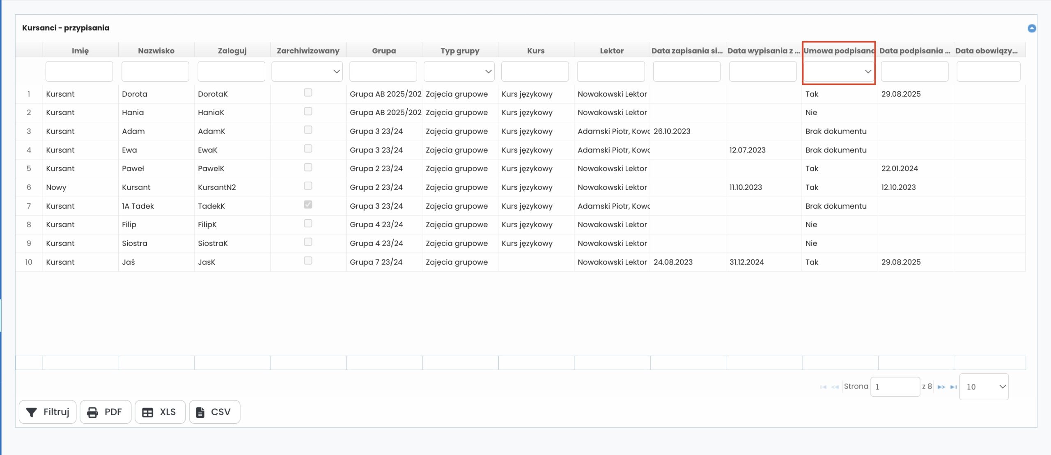Click the document icon for CSV export
The image size is (1051, 455).
pyautogui.click(x=200, y=412)
